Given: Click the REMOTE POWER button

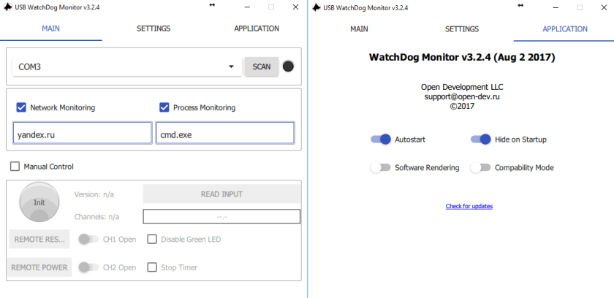Looking at the screenshot, I should 40,267.
